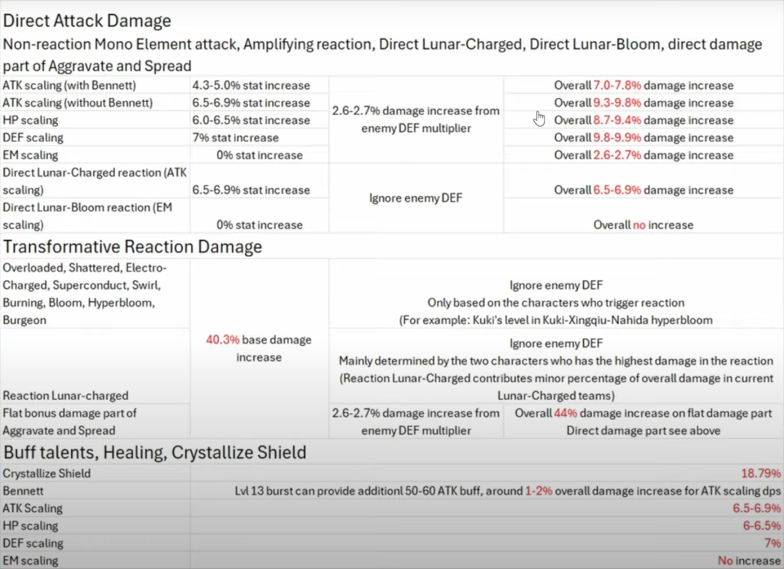
Task: Click "Overall 6.5-6.9% damage increase" cell
Action: coord(644,182)
